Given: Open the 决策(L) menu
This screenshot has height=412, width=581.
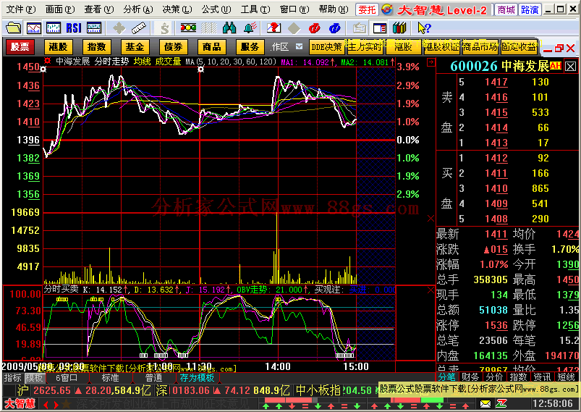Looking at the screenshot, I should pyautogui.click(x=177, y=9).
